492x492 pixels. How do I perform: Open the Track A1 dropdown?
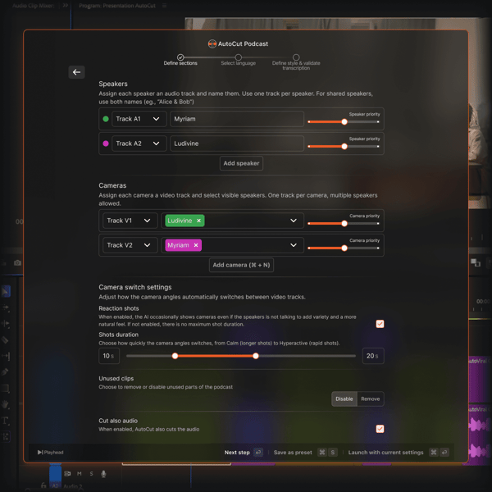[139, 119]
